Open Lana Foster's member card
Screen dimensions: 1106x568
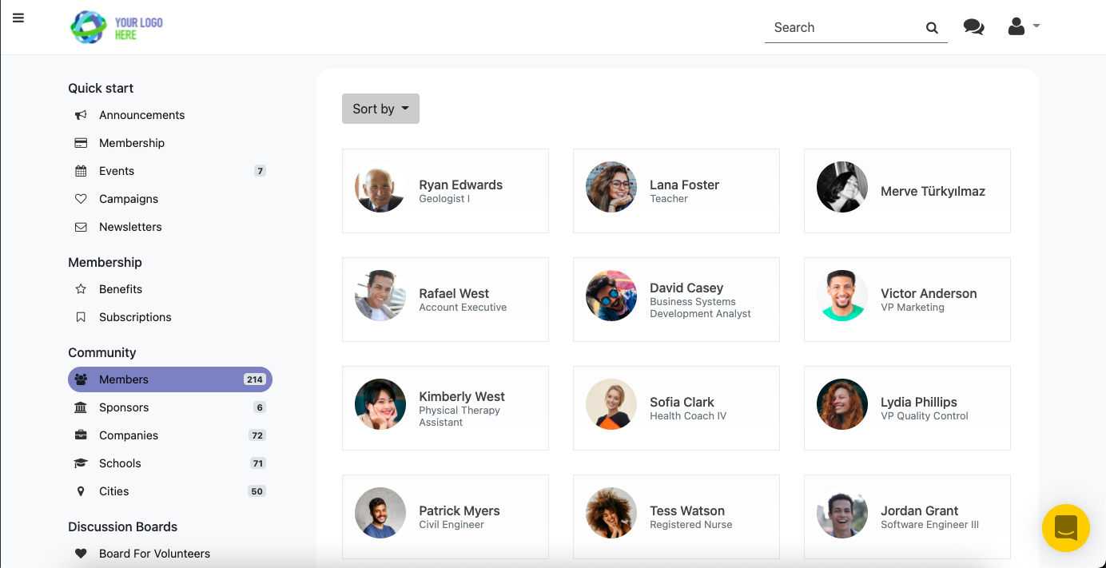coord(676,191)
